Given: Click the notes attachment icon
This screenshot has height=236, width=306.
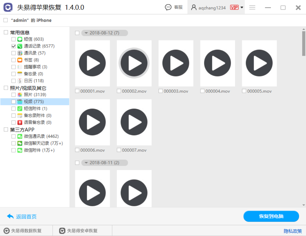Looking at the screenshot, I should point(20,116).
